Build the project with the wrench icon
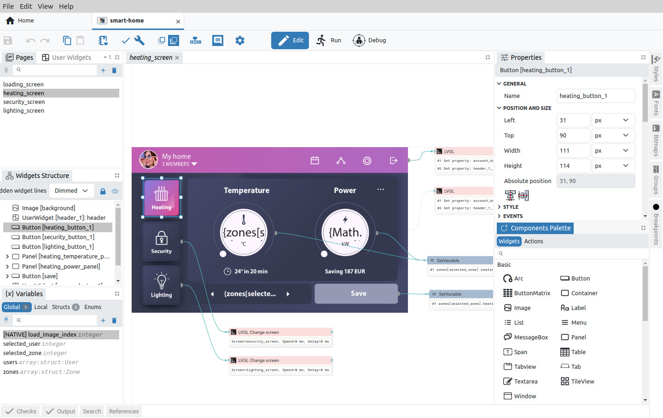This screenshot has height=418, width=663. pos(140,40)
